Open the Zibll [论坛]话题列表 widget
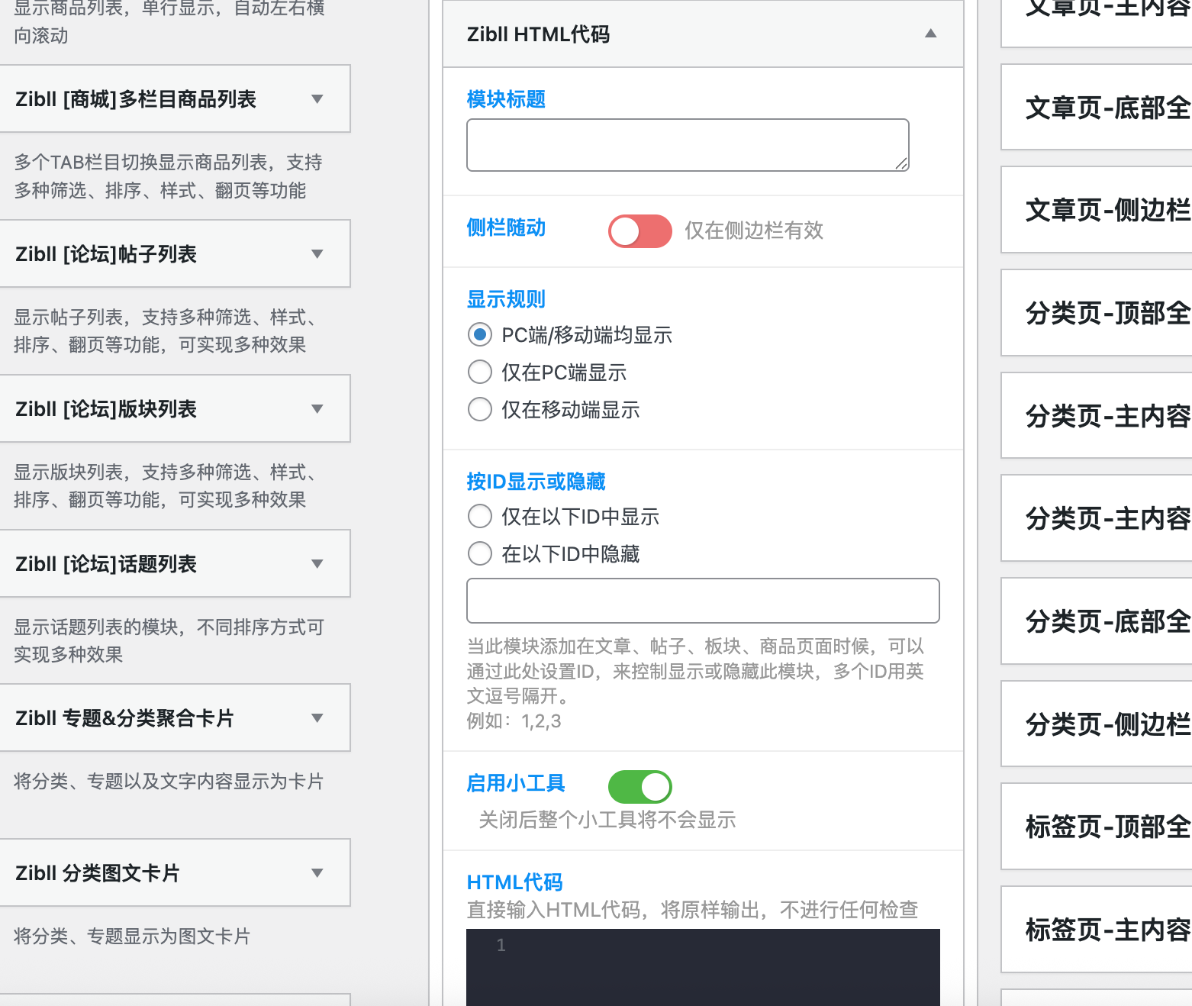 (x=318, y=563)
